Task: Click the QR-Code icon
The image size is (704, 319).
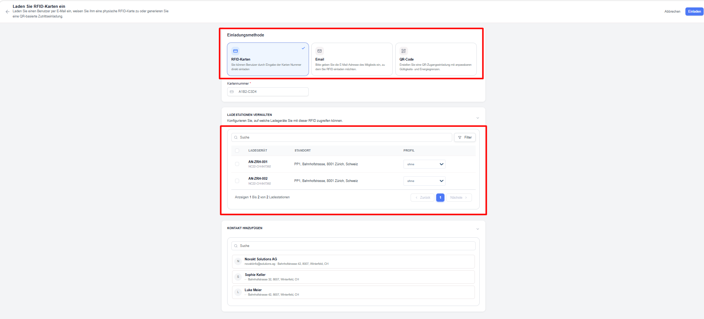Action: (x=404, y=51)
